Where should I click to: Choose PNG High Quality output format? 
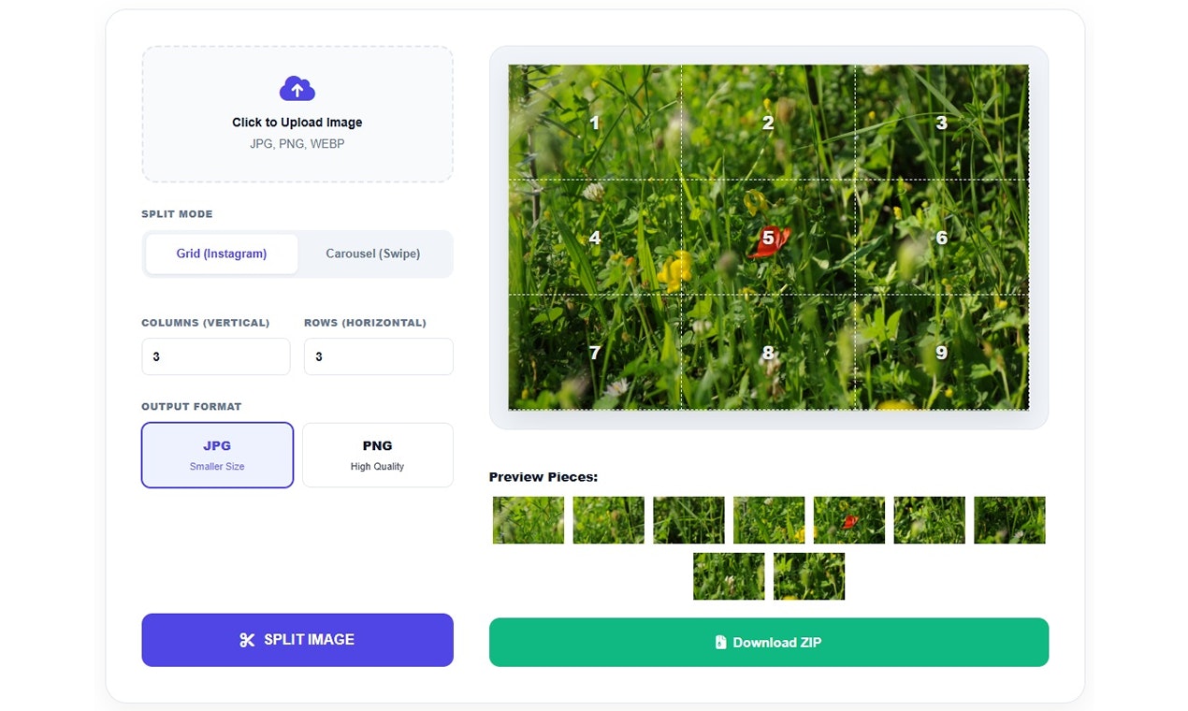click(x=378, y=455)
